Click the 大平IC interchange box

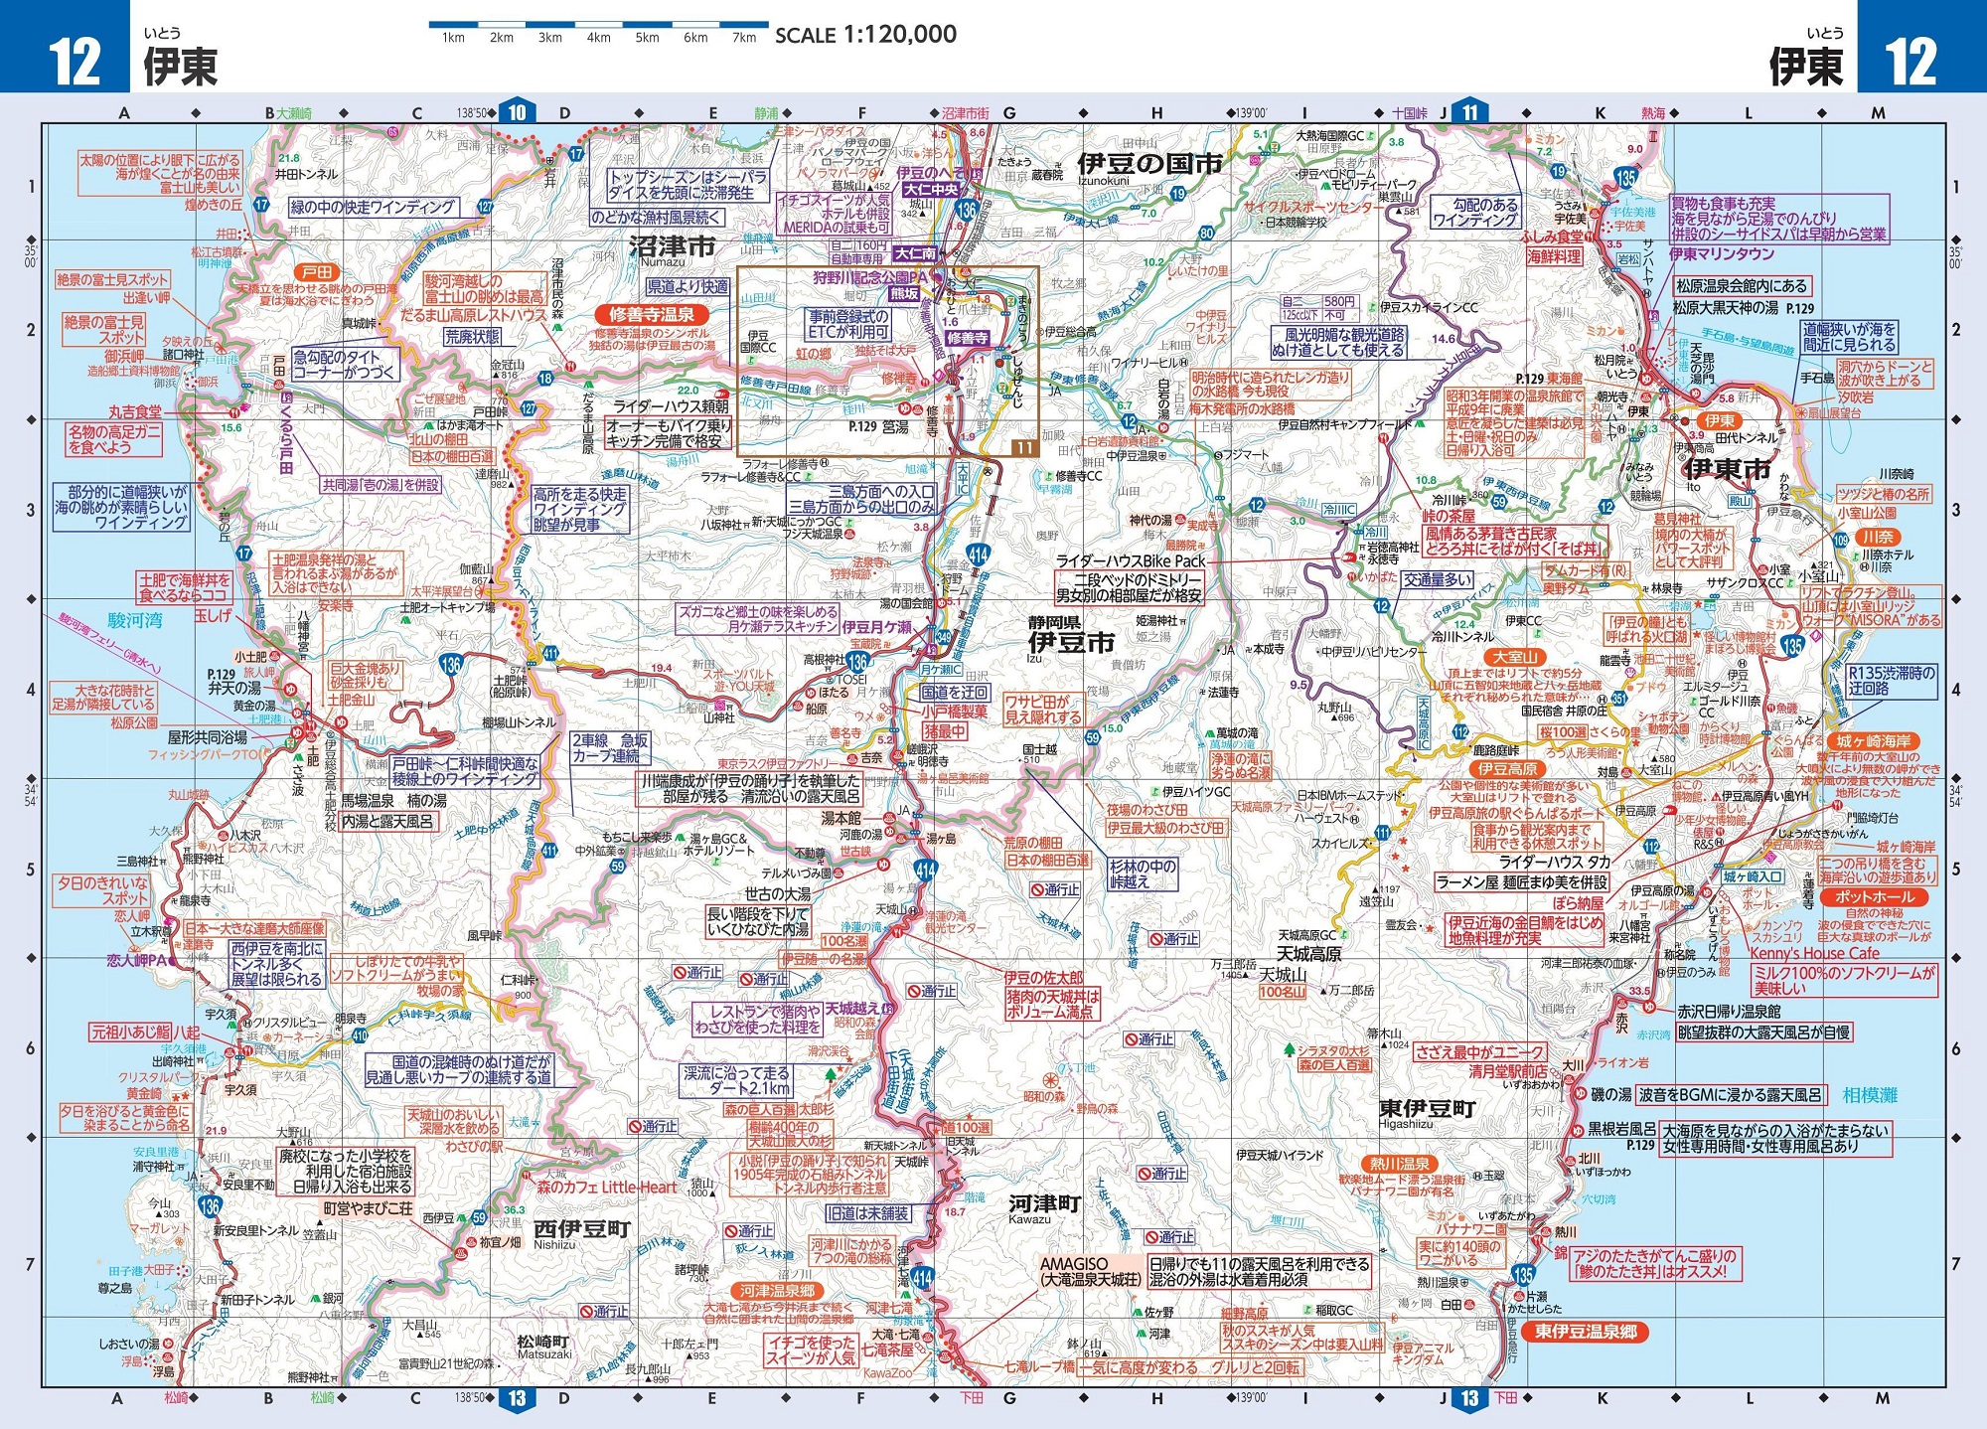[963, 477]
